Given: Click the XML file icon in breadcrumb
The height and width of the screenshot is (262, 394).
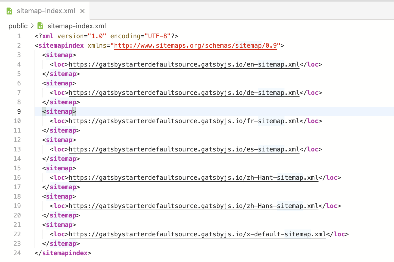Looking at the screenshot, I should (40, 26).
